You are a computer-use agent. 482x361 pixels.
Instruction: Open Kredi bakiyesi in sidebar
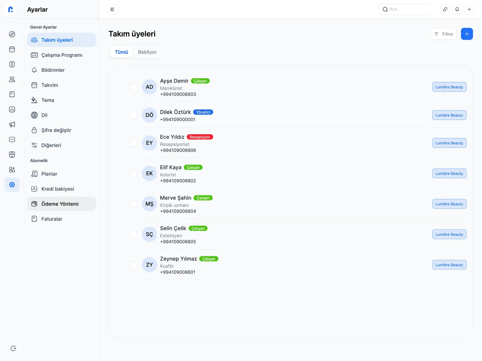[61, 189]
